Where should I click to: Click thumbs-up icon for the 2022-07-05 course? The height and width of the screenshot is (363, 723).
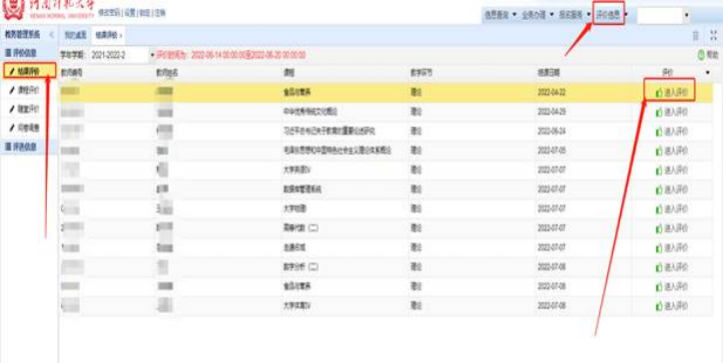tap(658, 152)
